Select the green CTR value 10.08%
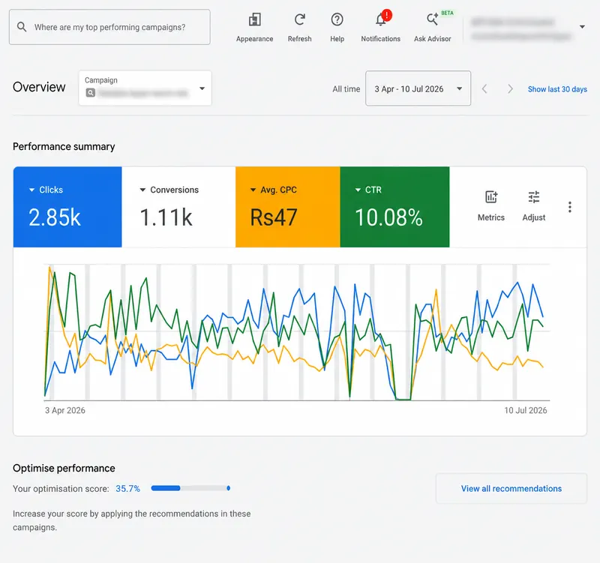The height and width of the screenshot is (563, 600). [x=388, y=217]
